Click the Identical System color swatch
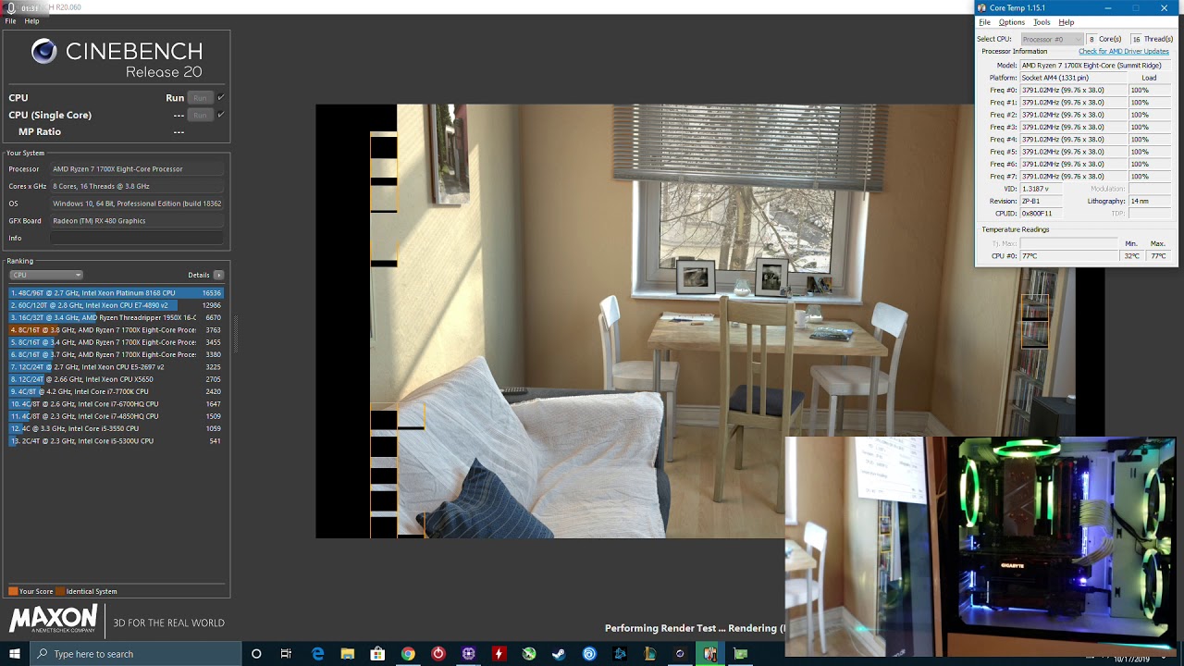The height and width of the screenshot is (666, 1184). pos(60,591)
